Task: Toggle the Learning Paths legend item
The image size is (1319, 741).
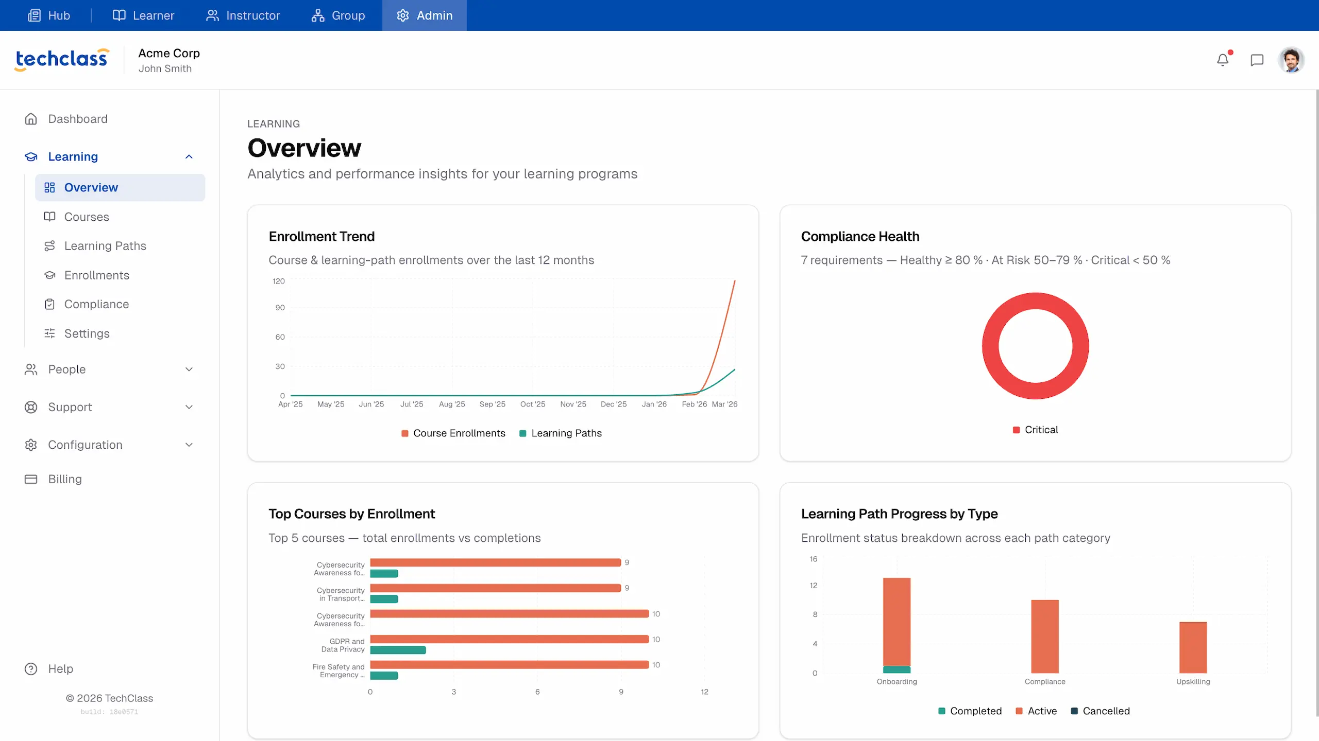Action: tap(561, 433)
